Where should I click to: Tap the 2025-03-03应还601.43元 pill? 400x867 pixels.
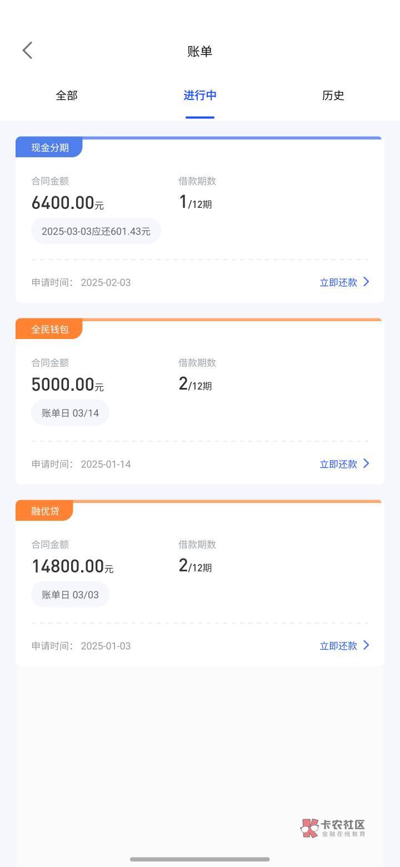coord(96,231)
